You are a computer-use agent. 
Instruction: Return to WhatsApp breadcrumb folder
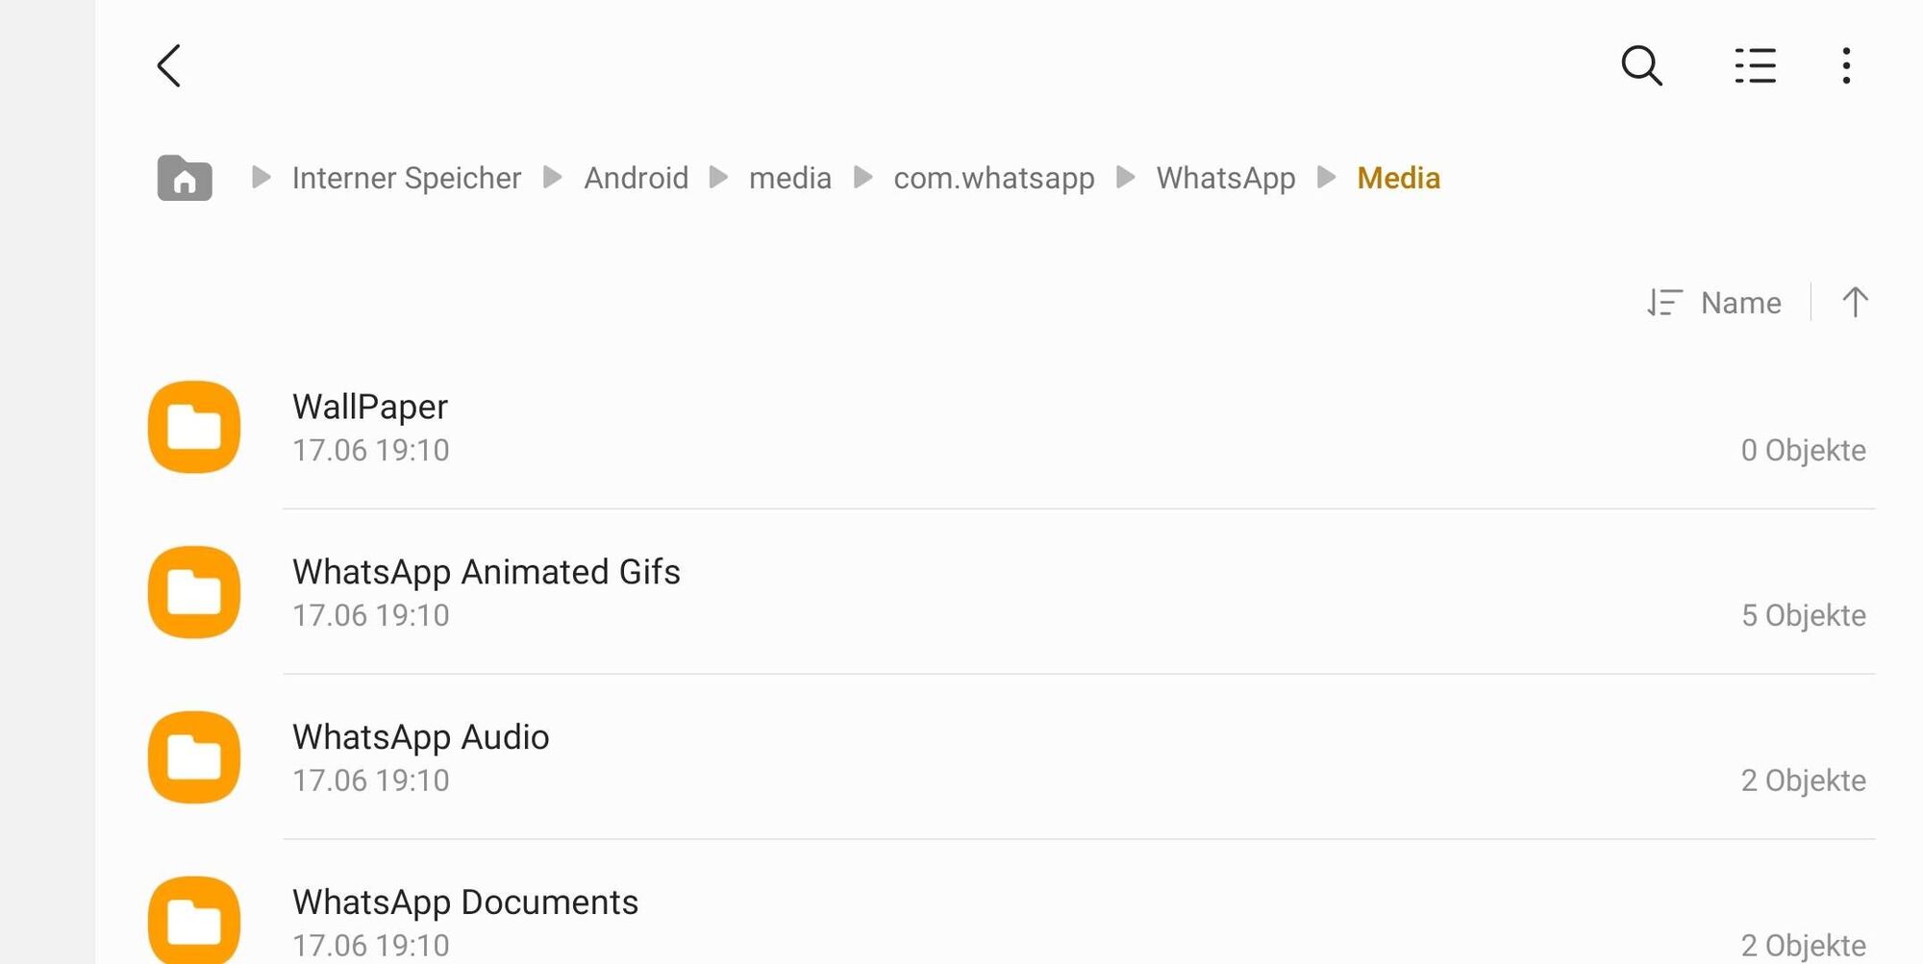(x=1225, y=178)
